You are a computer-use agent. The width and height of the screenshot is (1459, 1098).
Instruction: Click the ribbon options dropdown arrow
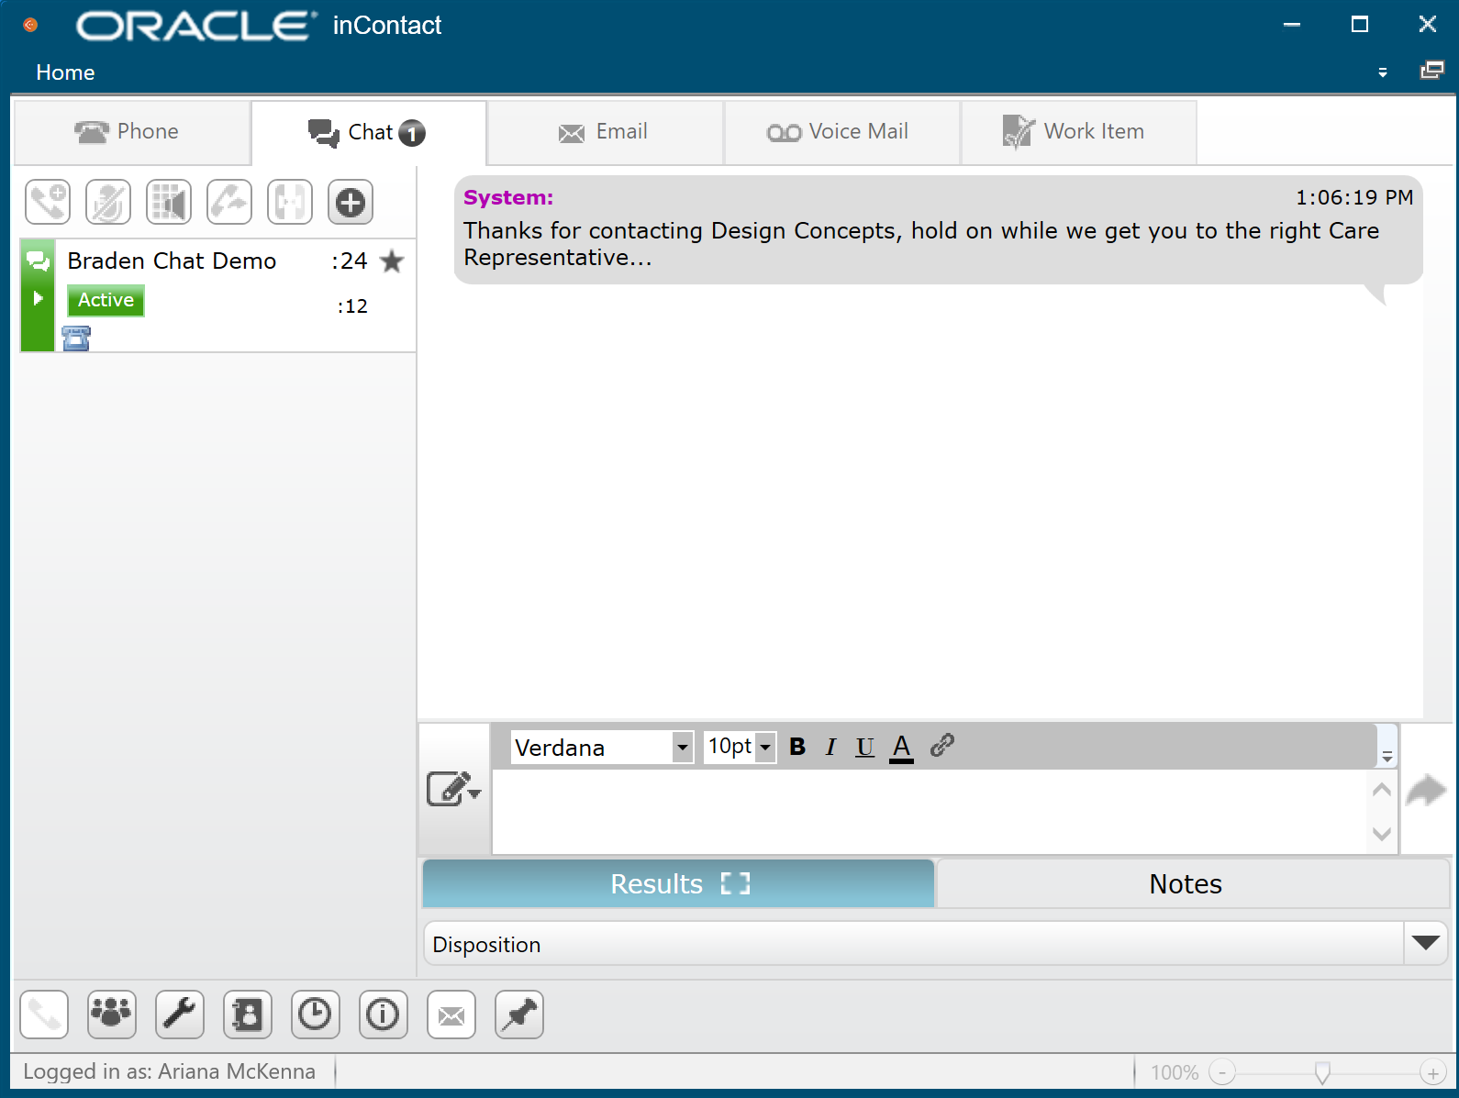[x=1383, y=72]
